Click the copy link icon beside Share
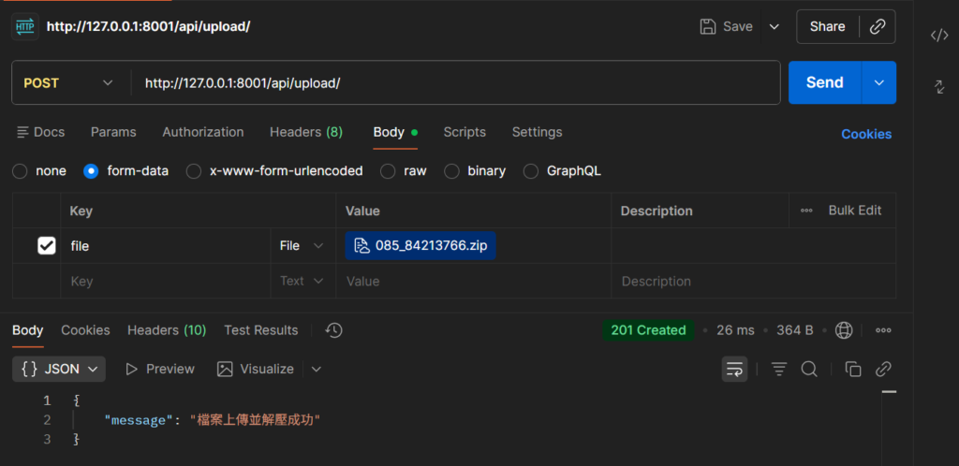This screenshot has width=959, height=466. pyautogui.click(x=878, y=27)
